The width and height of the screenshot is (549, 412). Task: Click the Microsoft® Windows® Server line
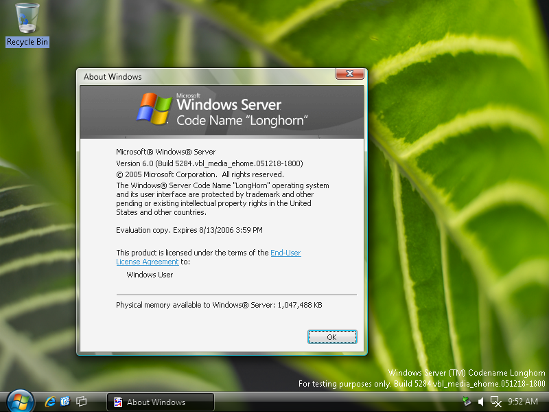click(x=165, y=152)
